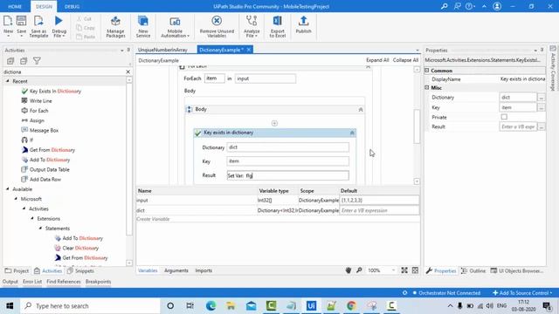The width and height of the screenshot is (559, 314).
Task: Click the activities search field
Action: 64,72
